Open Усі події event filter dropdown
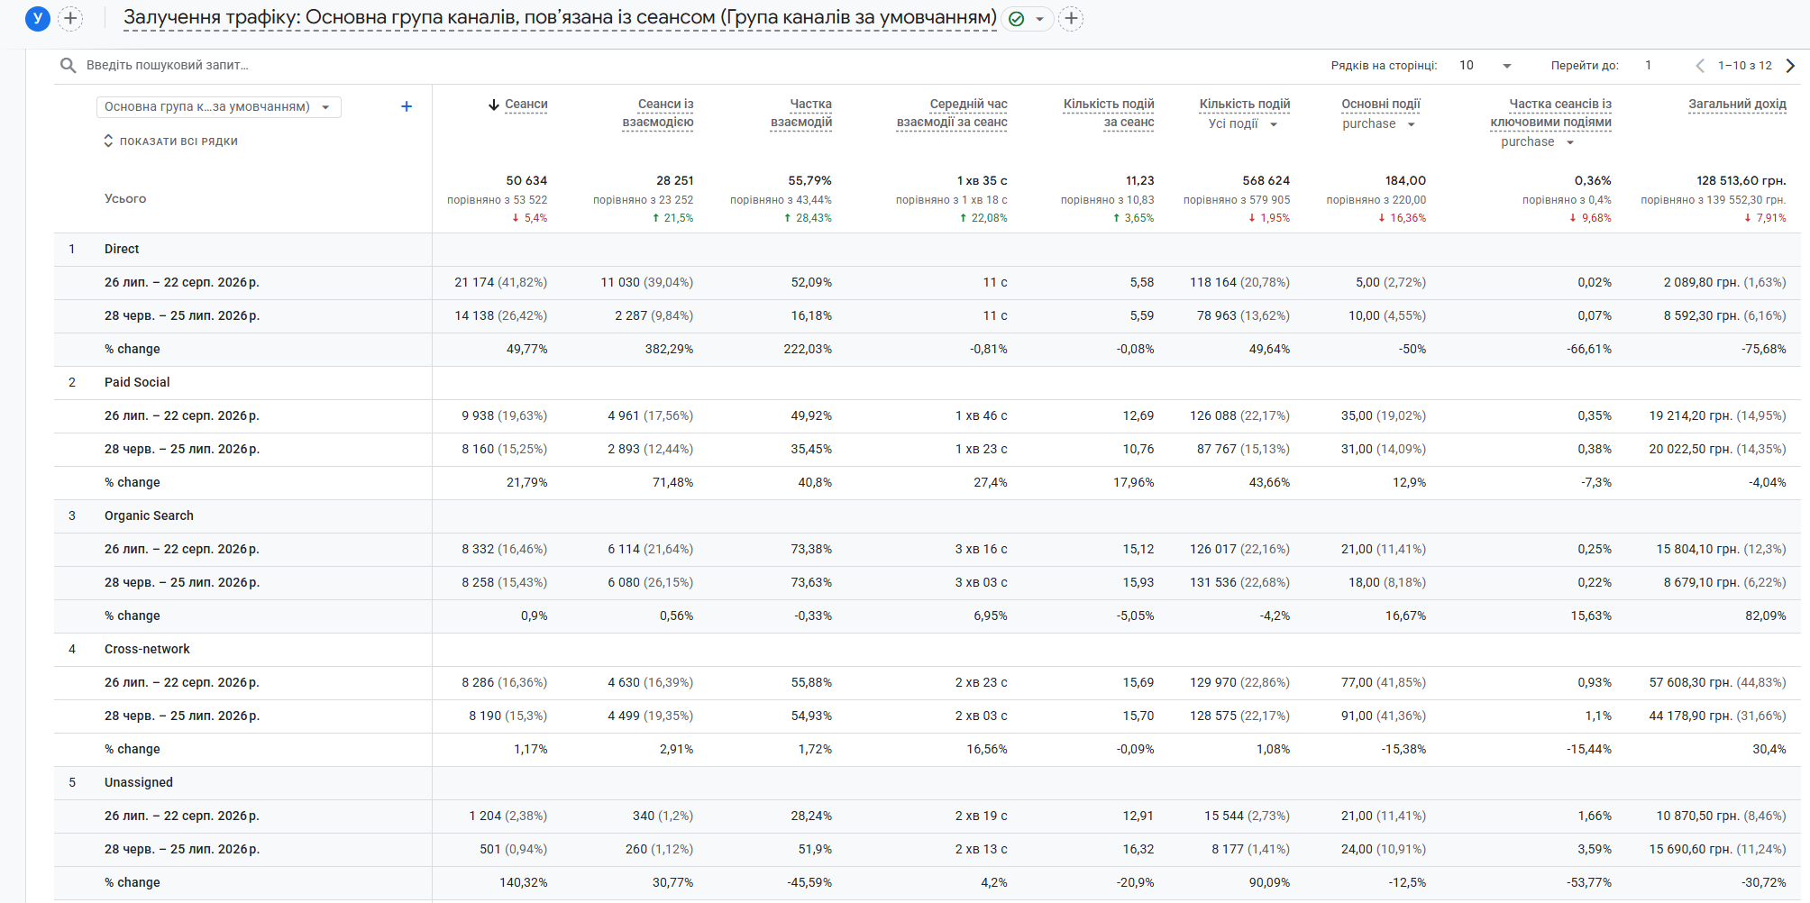Image resolution: width=1810 pixels, height=903 pixels. pyautogui.click(x=1243, y=123)
